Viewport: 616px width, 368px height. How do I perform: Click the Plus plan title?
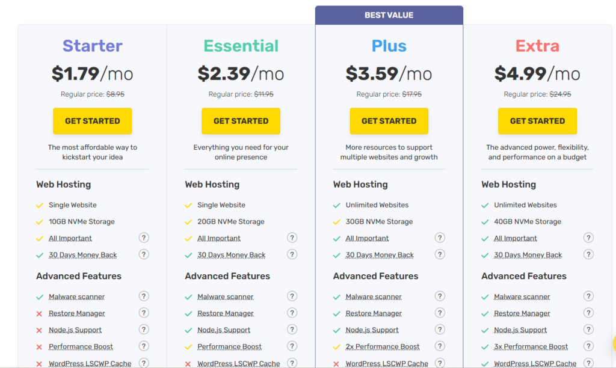click(x=389, y=46)
